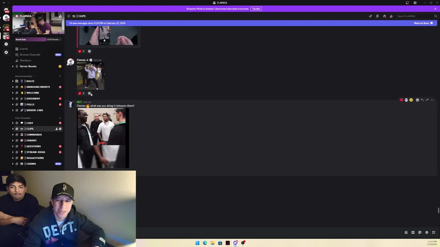Open edit channel gear on CLIPS

(x=60, y=129)
